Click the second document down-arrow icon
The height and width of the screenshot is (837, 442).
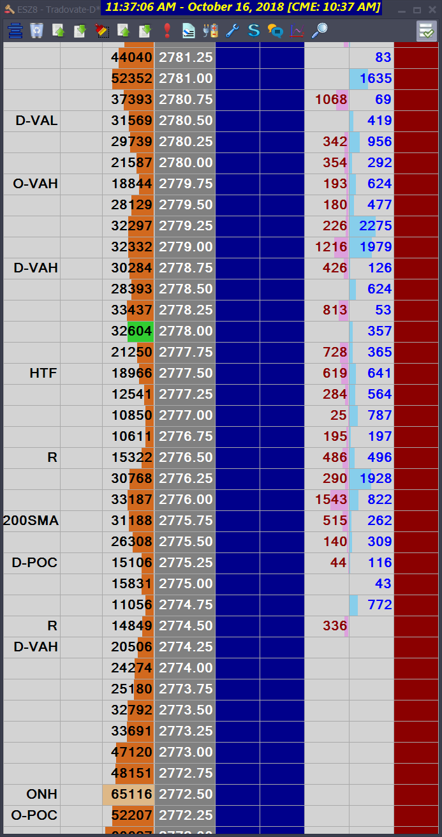[145, 30]
